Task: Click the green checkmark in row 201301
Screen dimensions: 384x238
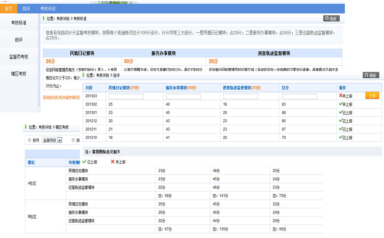Action: [340, 112]
